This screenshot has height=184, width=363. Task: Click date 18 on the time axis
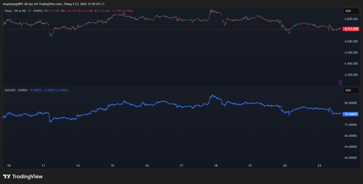pyautogui.click(x=216, y=166)
